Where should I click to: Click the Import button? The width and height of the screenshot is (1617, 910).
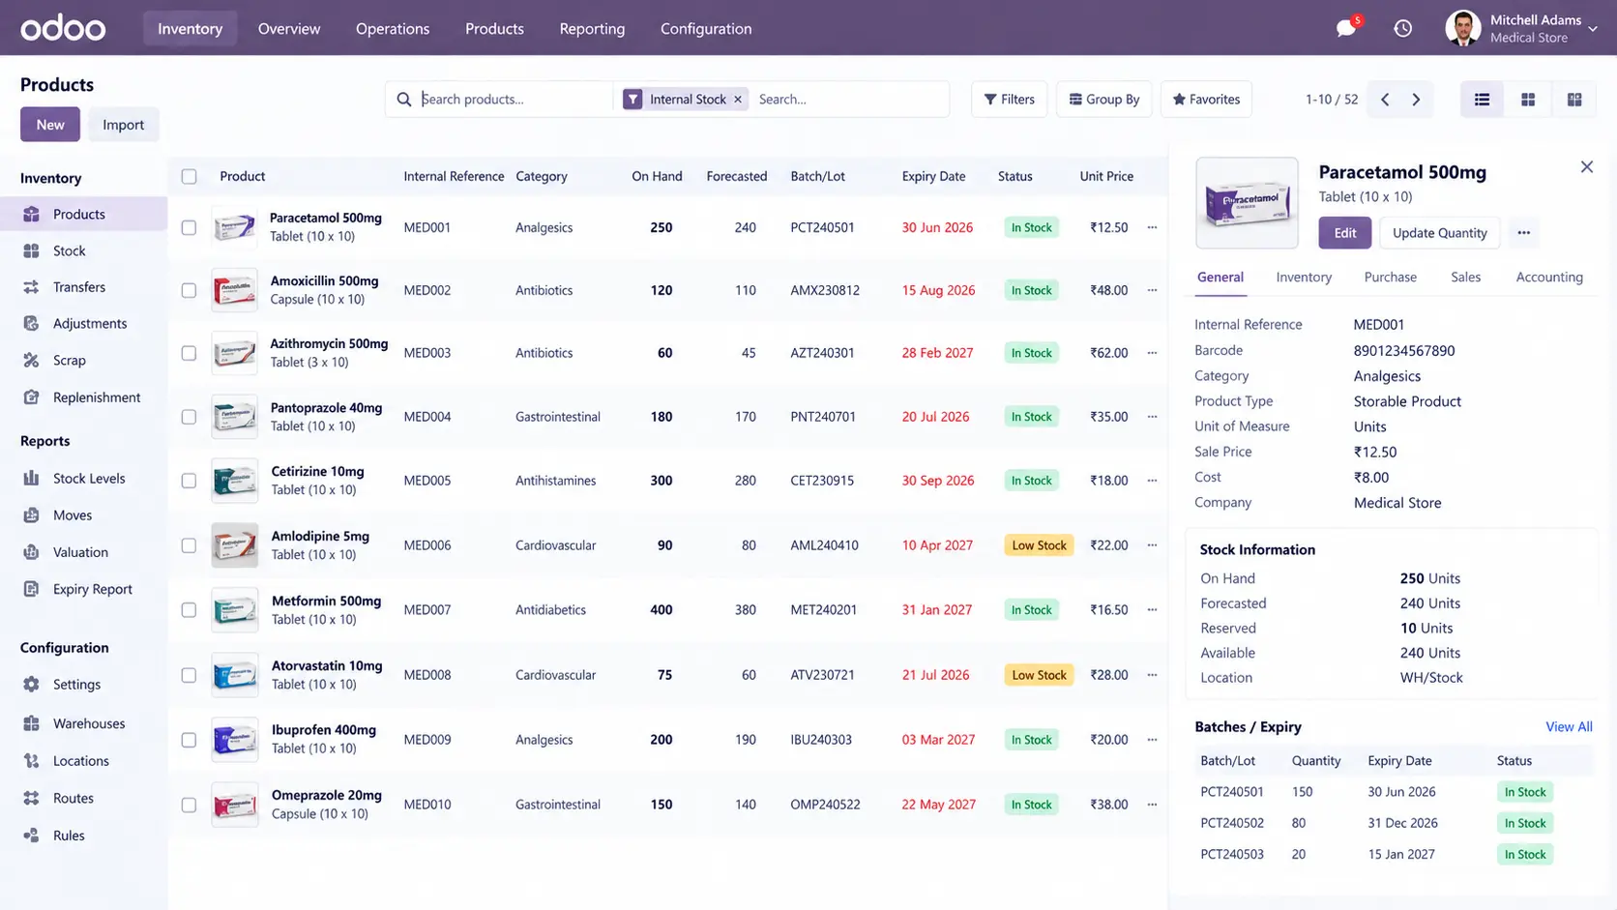pyautogui.click(x=123, y=124)
